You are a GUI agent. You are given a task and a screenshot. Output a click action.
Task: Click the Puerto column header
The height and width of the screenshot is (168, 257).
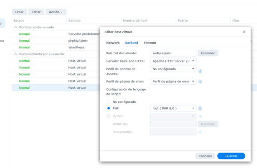click(203, 20)
